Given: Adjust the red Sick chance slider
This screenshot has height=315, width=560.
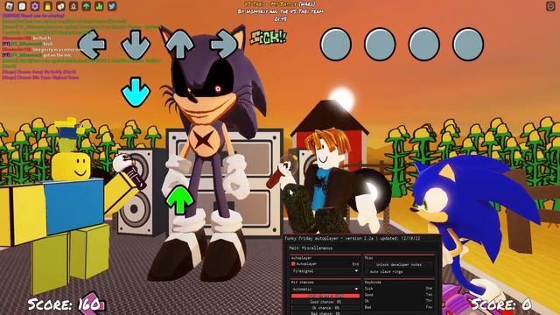Looking at the screenshot, I should tap(325, 296).
